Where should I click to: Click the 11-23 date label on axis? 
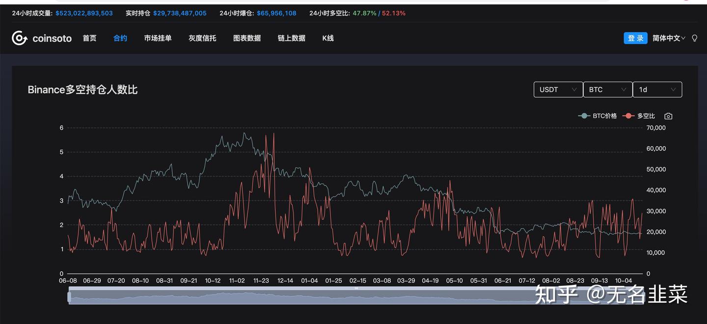coord(261,281)
